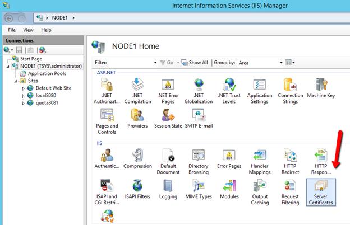Open the Machine Key feature
The width and height of the screenshot is (350, 225).
(x=321, y=88)
